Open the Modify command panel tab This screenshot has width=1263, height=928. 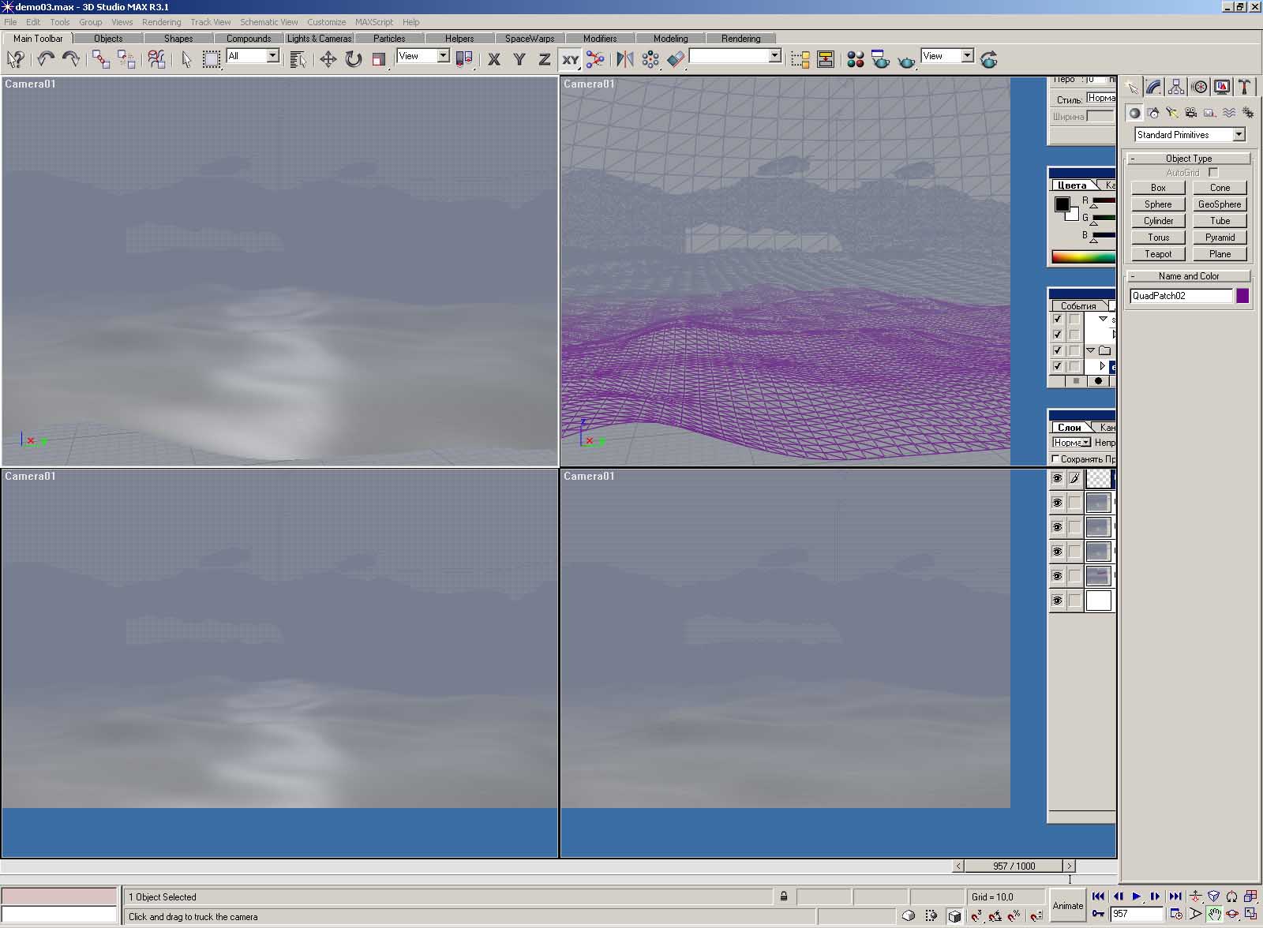[x=1154, y=87]
